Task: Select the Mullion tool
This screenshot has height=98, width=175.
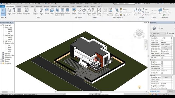Action: point(68,11)
